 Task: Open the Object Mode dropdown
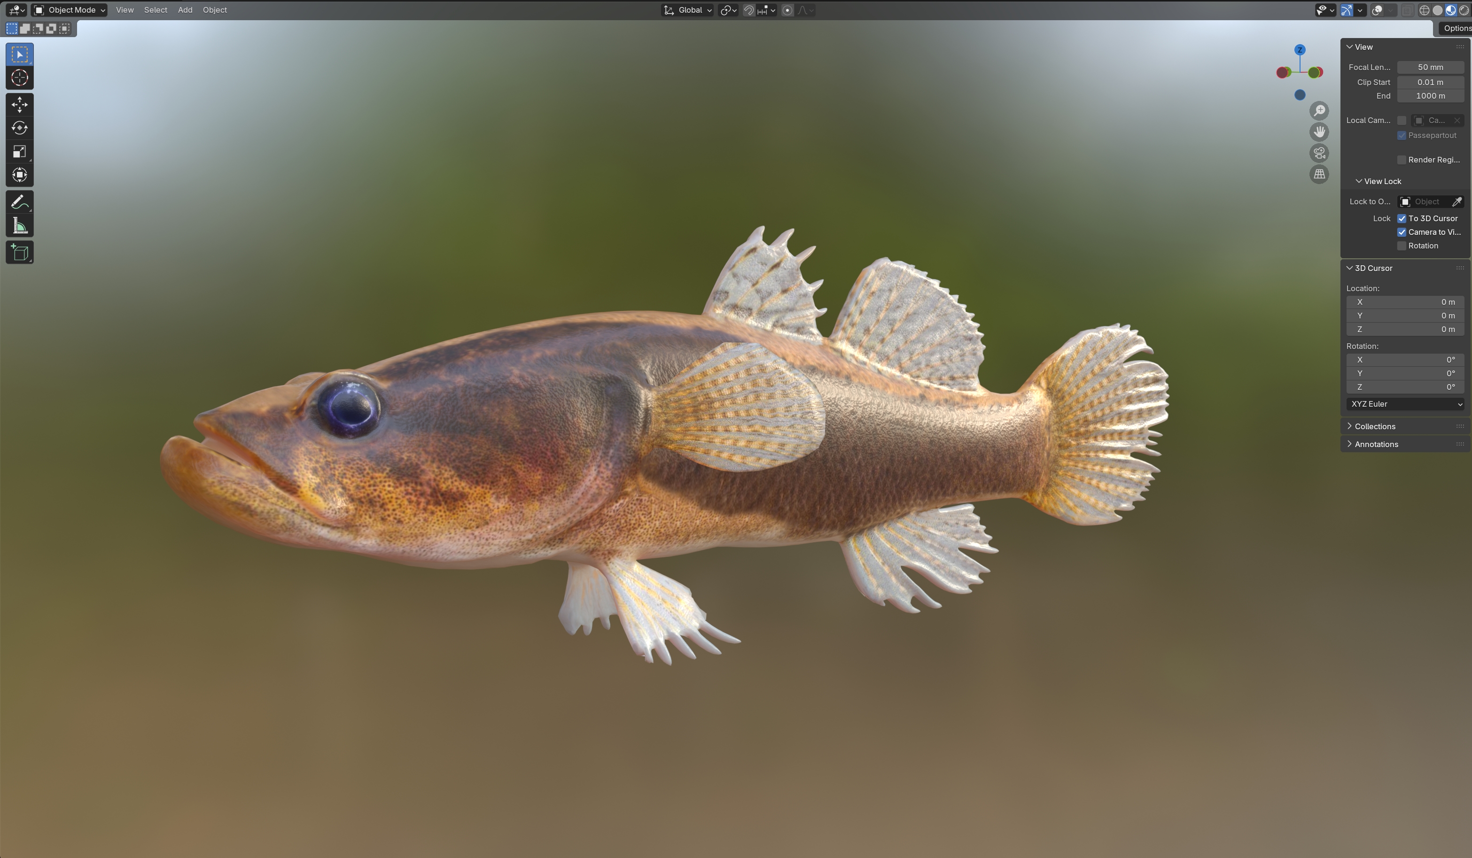pyautogui.click(x=70, y=10)
